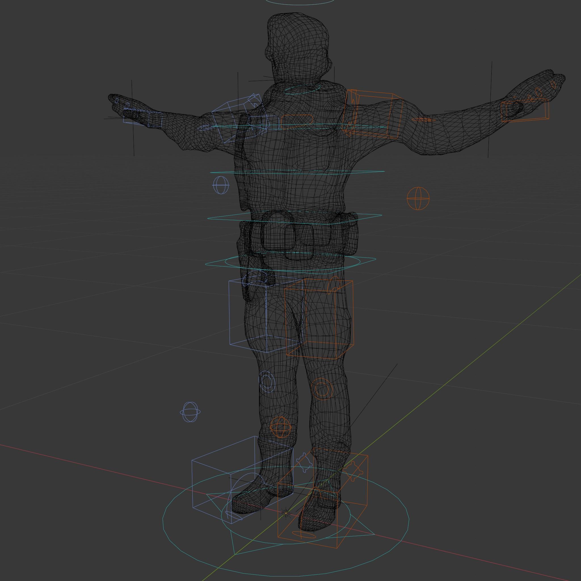581x581 pixels.
Task: Select the blue sphere control beside the torso
Action: 221,185
